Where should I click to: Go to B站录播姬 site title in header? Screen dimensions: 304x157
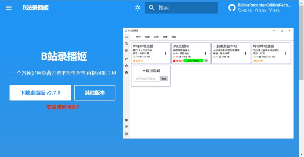[35, 8]
